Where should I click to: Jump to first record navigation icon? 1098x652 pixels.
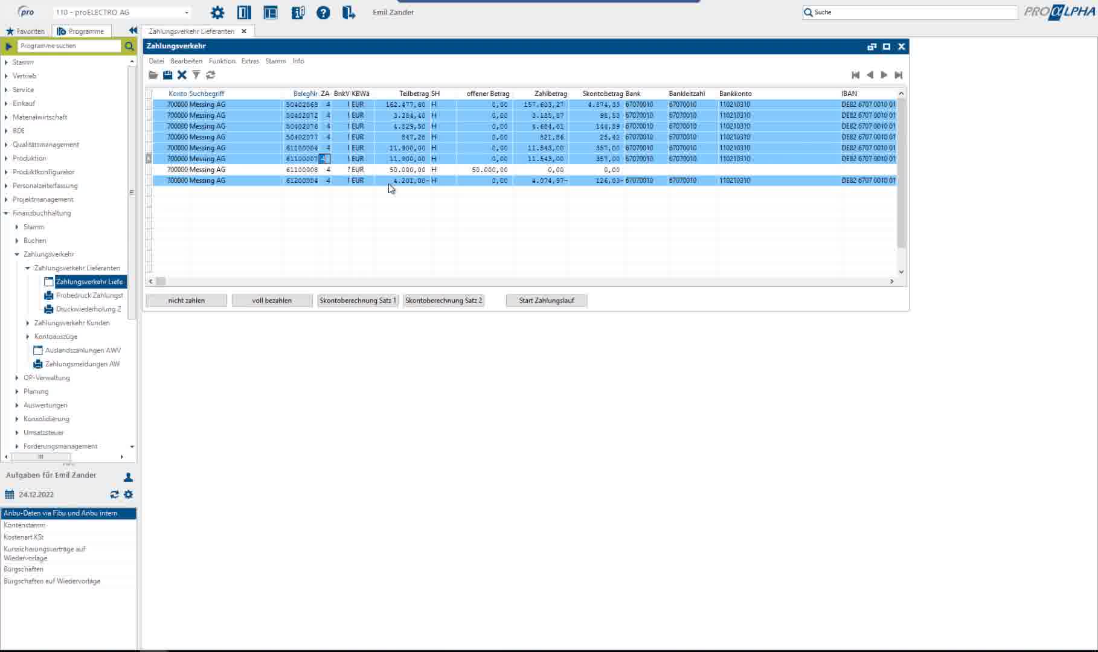tap(855, 75)
